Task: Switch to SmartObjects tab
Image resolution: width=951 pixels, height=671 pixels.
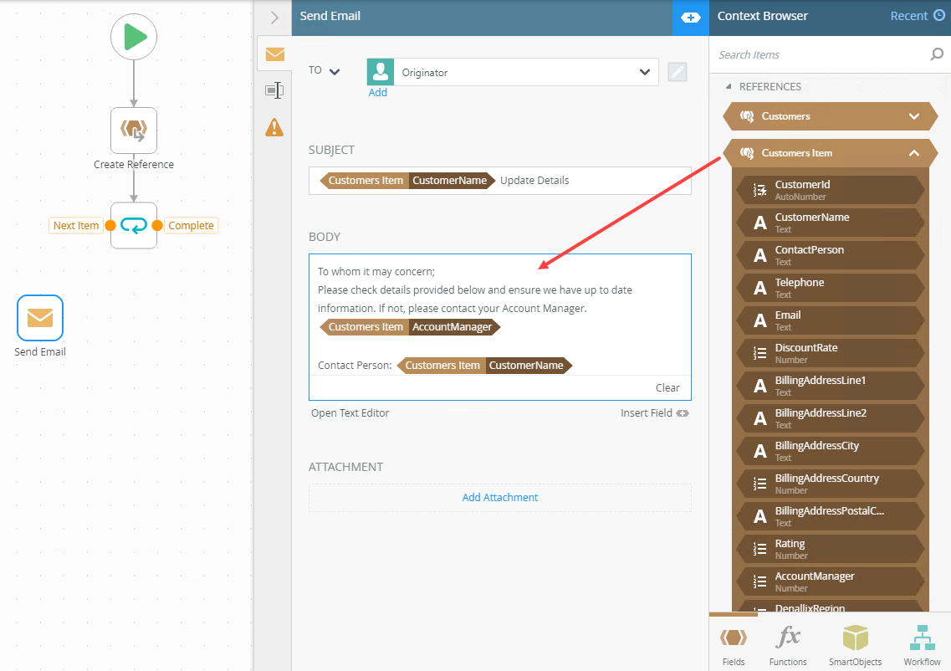Action: click(x=855, y=646)
